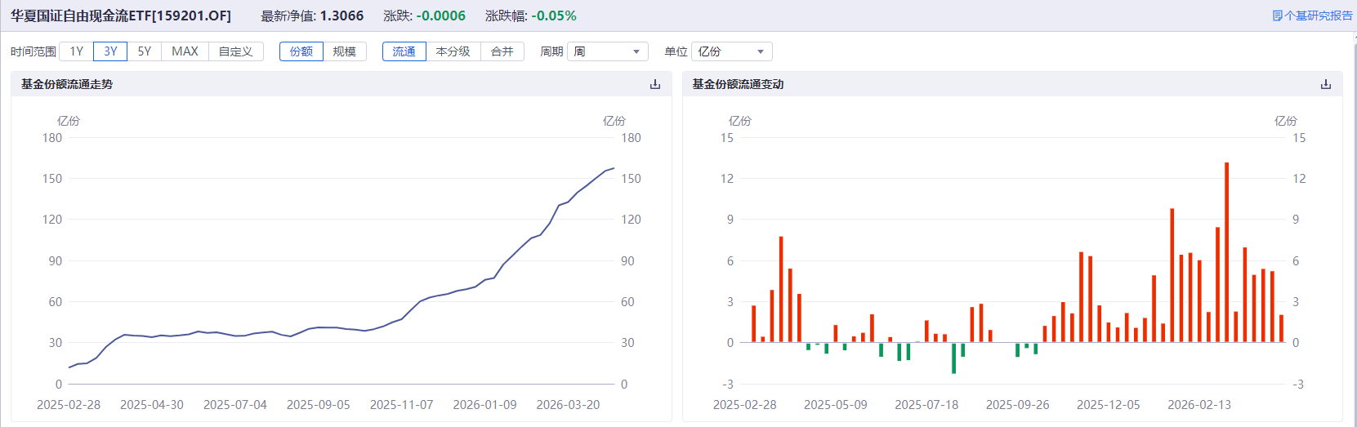Select the 1Y time range
Image resolution: width=1357 pixels, height=427 pixels.
point(76,51)
